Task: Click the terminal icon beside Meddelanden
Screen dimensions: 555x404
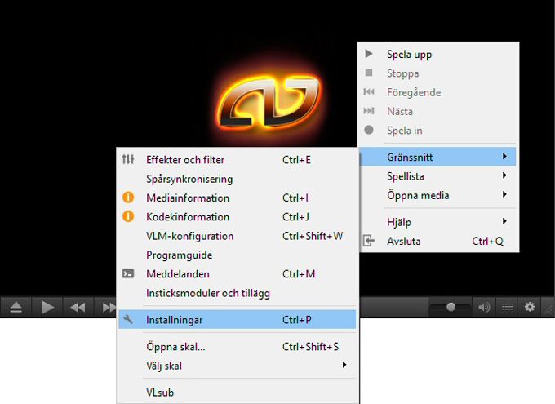Action: coord(128,273)
